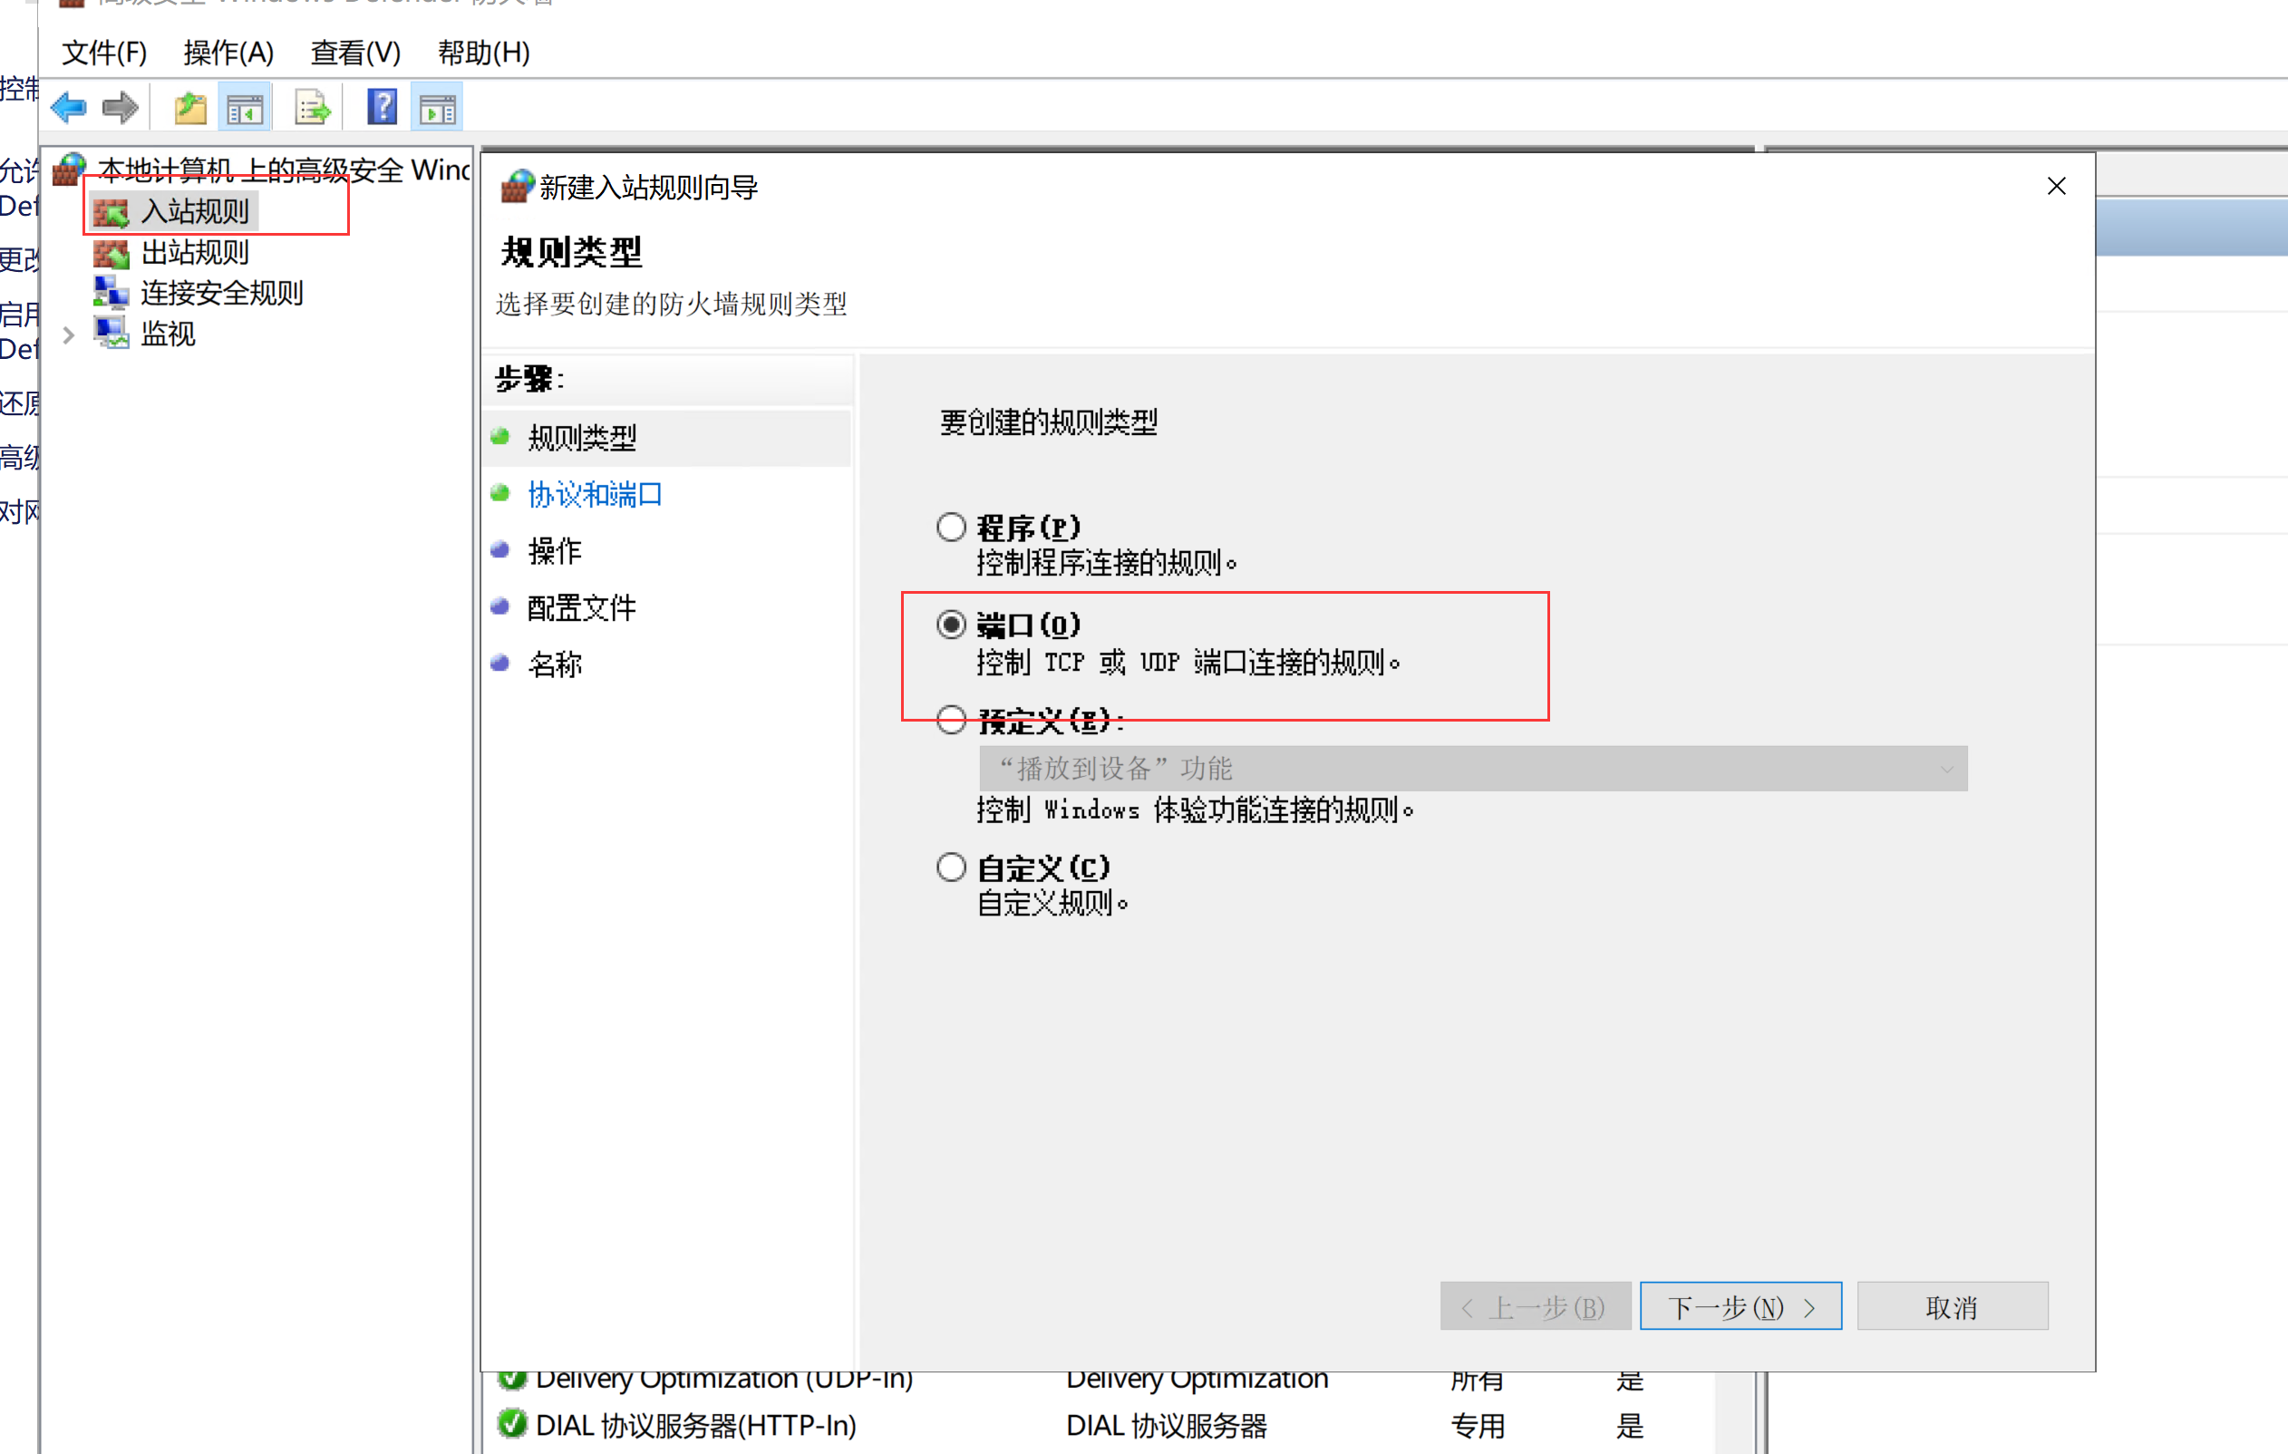This screenshot has width=2288, height=1454.
Task: Click the 连接安全规则 icon
Action: (x=111, y=293)
